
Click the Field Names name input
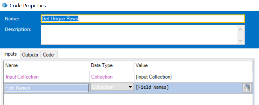pyautogui.click(x=46, y=88)
